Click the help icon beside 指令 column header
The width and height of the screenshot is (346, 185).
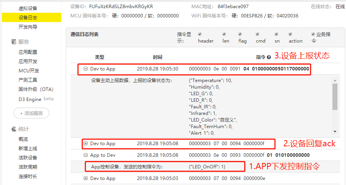click(x=269, y=57)
